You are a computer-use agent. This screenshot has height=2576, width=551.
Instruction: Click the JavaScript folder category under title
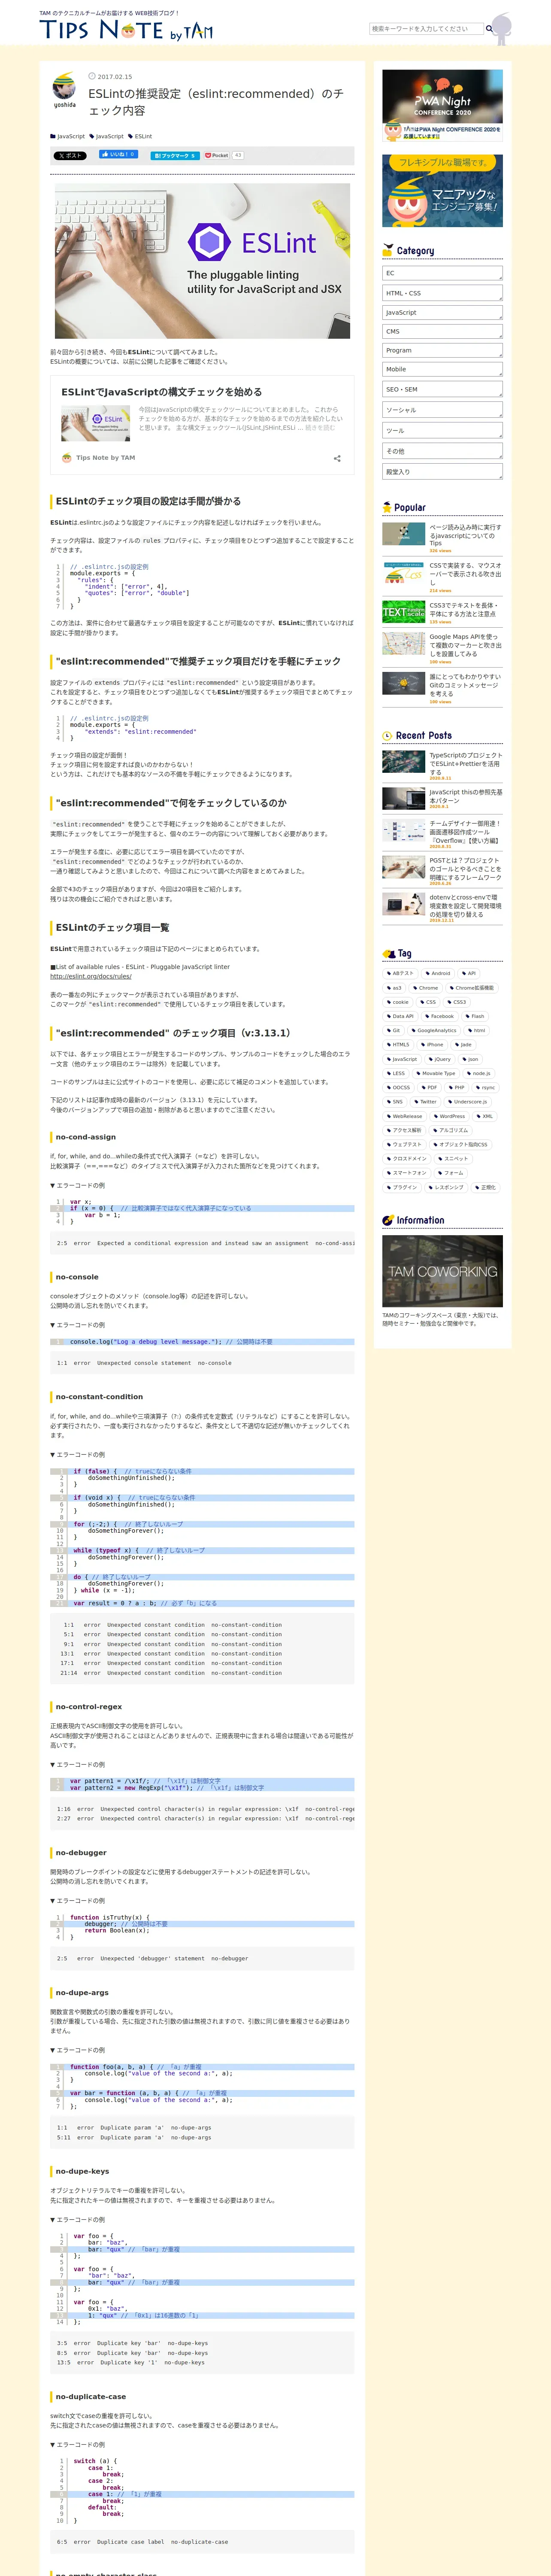pos(67,136)
